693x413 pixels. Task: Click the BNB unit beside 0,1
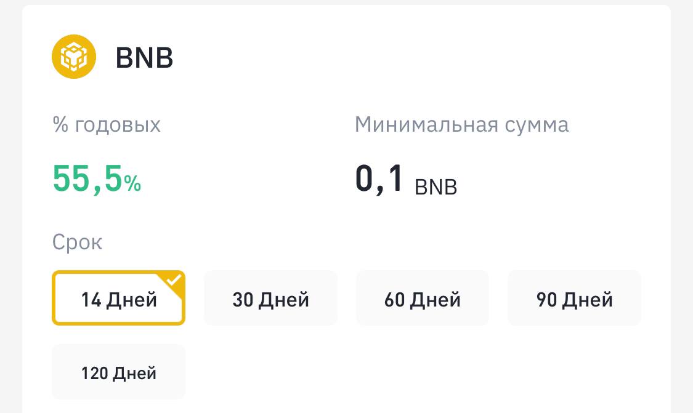436,186
